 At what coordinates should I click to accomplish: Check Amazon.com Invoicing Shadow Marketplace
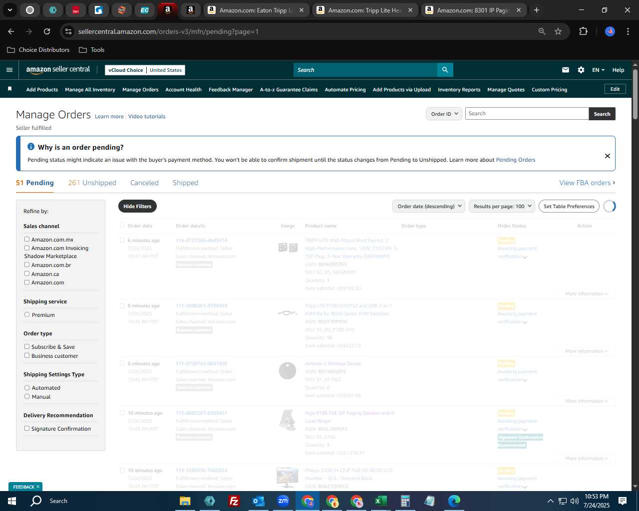point(27,248)
